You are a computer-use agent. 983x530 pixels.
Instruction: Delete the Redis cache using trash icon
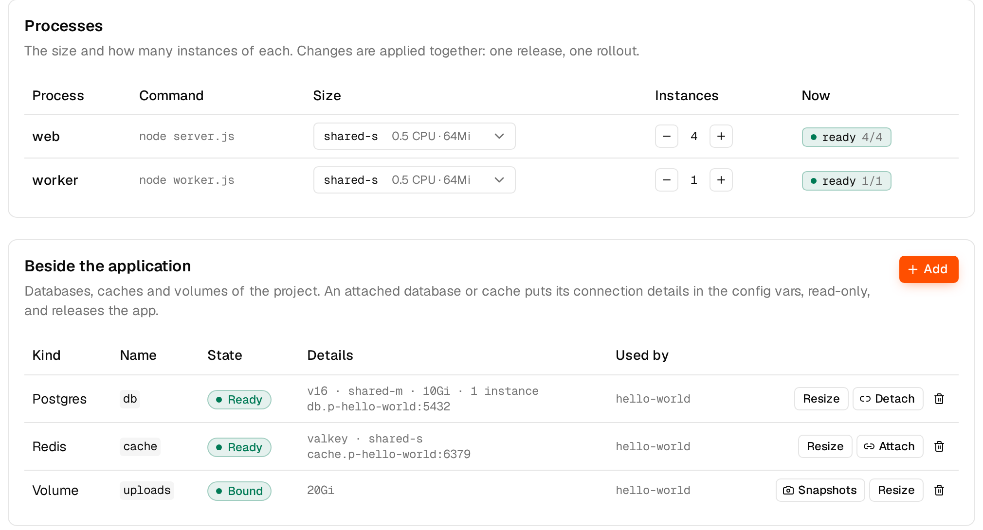click(x=939, y=446)
